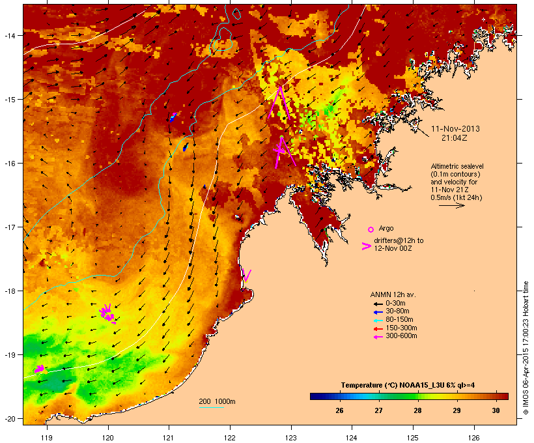Click the longitude axis label 123
534x443 pixels.
click(291, 438)
